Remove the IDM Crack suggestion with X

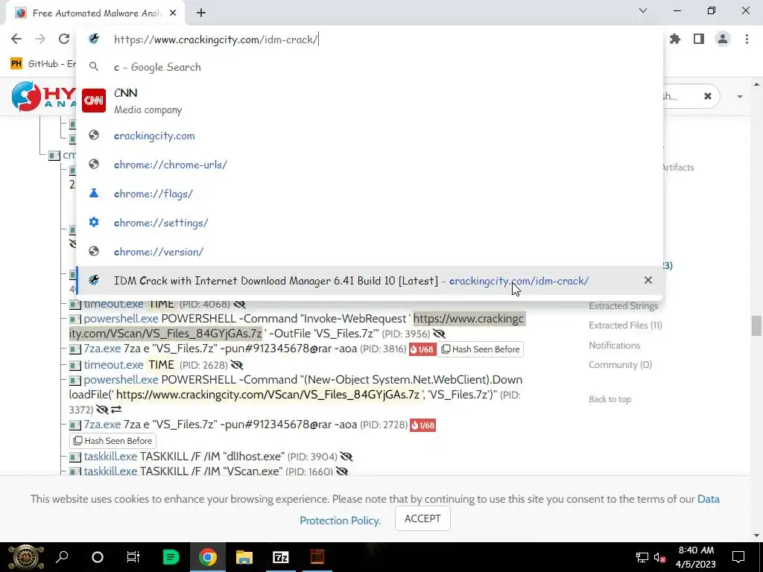648,280
